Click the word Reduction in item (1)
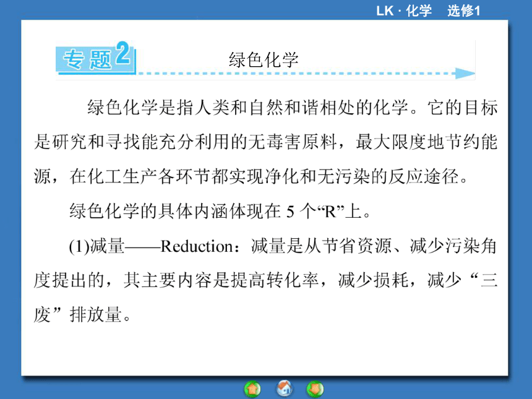The width and height of the screenshot is (532, 399). coord(197,246)
